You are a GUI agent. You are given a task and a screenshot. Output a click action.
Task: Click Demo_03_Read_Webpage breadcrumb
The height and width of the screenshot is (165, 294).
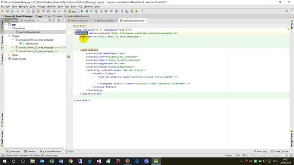17,16
